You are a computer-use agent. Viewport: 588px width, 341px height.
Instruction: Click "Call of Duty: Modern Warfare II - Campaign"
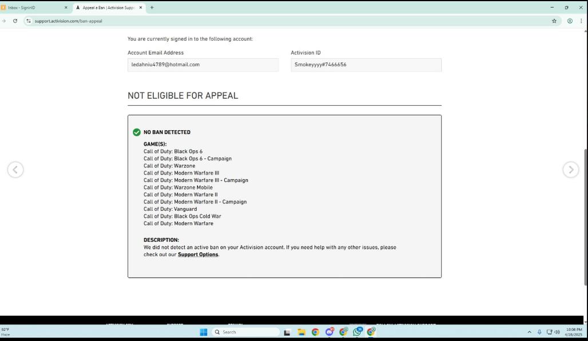tap(195, 202)
